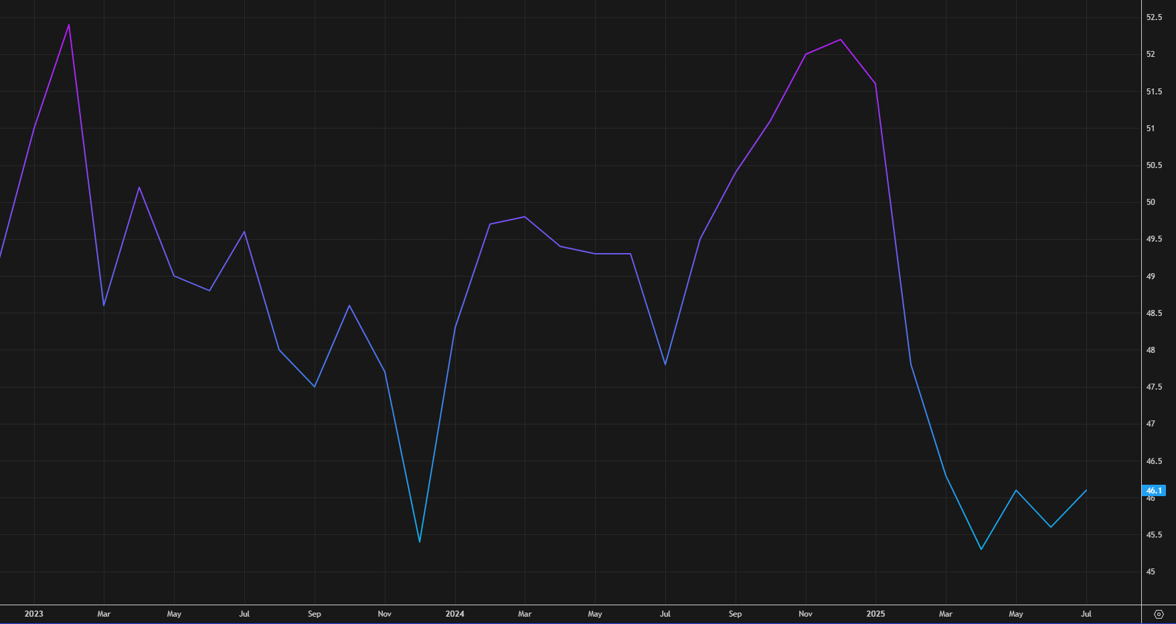Click the Nov 2024 axis label

[x=805, y=613]
